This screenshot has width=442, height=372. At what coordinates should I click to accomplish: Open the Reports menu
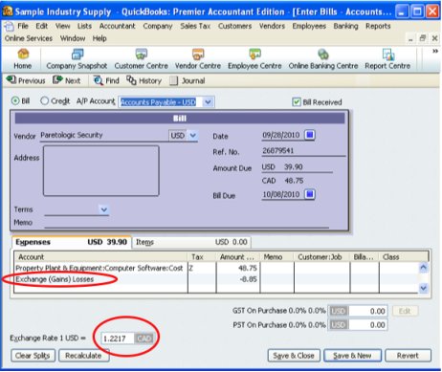tap(378, 26)
